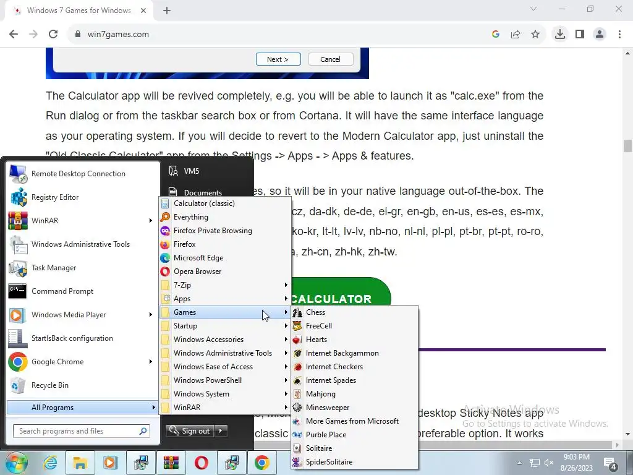Expand Windows Accessories folder

tap(225, 340)
